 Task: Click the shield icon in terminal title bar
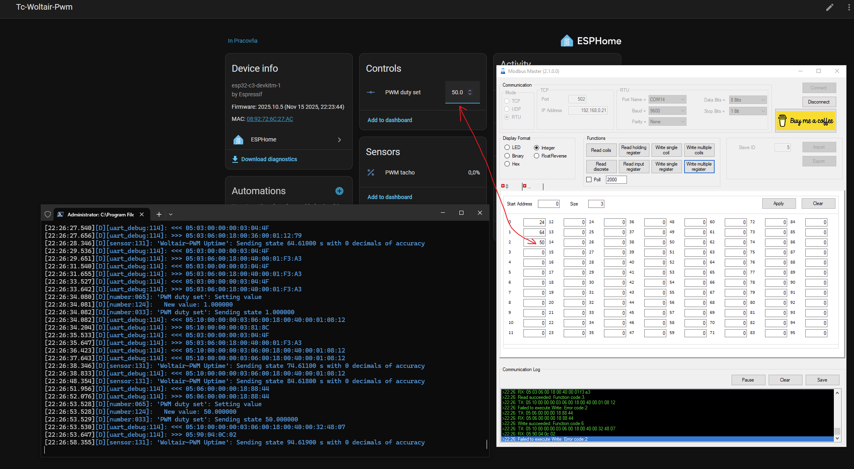[x=48, y=214]
